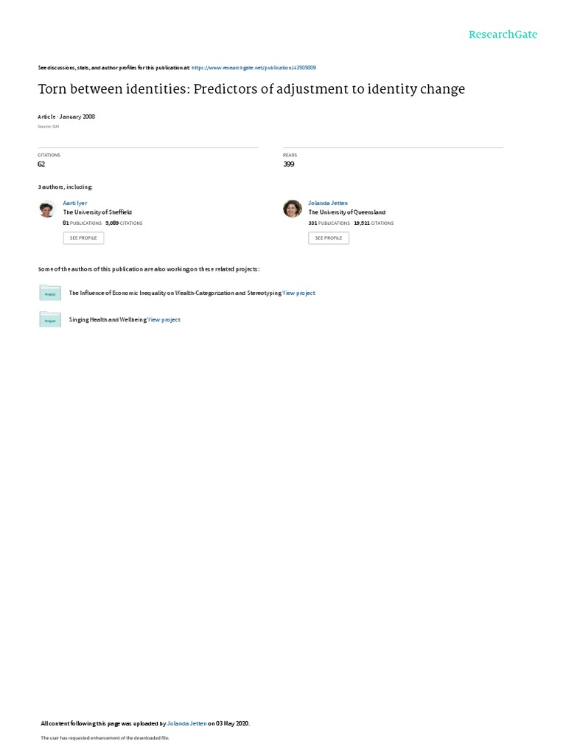Open Aarti Iyer author name link
Screen dimensions: 566x755
(74, 203)
